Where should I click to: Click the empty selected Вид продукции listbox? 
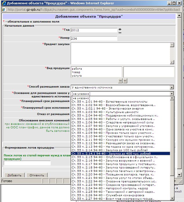pos(149,72)
